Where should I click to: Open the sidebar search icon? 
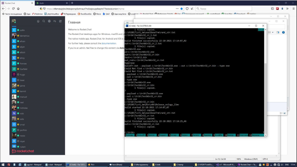pyautogui.click(x=44, y=21)
